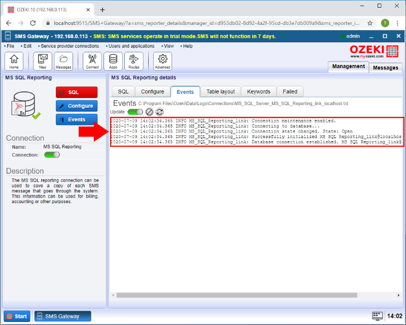The height and width of the screenshot is (325, 406).
Task: Click the admin user label
Action: [353, 36]
